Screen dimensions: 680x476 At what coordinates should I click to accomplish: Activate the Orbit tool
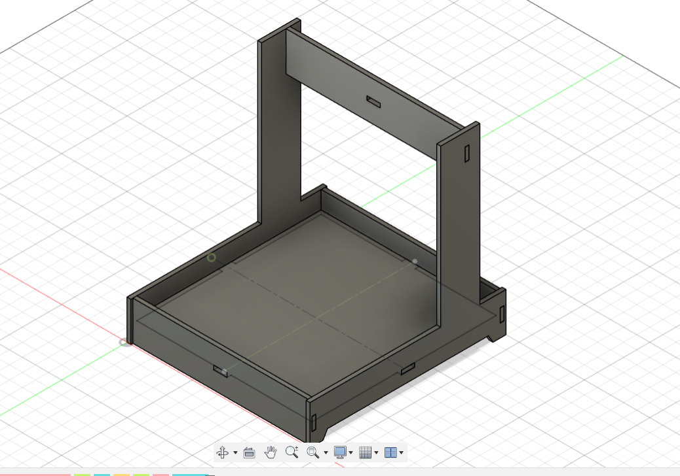(x=223, y=452)
